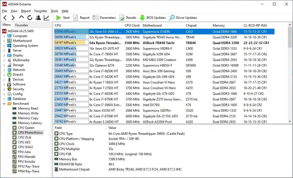Select FP32 Ray-Trace benchmark

point(28,166)
